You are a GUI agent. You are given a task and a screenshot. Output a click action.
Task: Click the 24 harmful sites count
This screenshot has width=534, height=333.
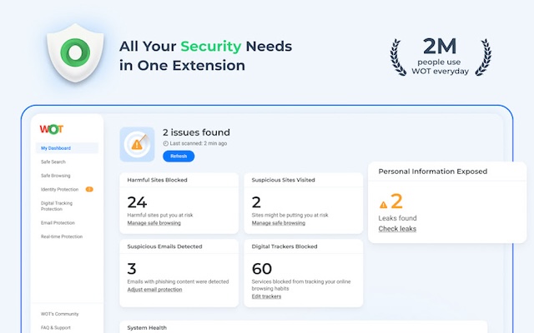click(x=137, y=202)
